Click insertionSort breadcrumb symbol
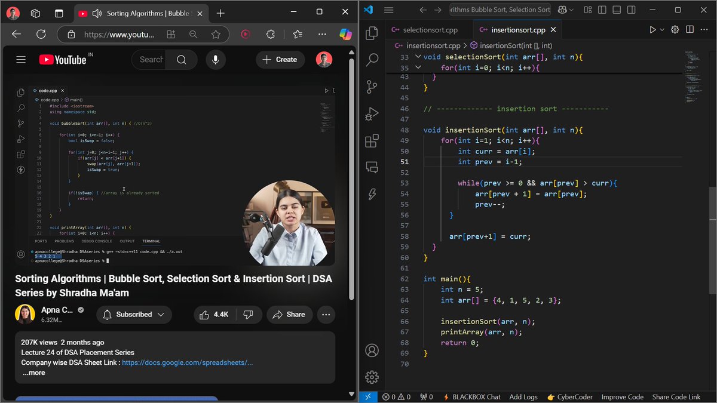717x403 pixels. coord(511,45)
